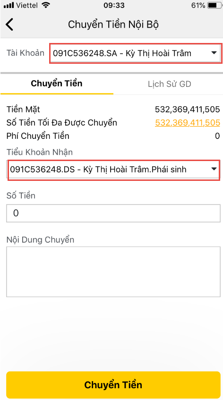Tap the battery indicator icon
Image resolution: width=223 pixels, height=400 pixels.
[x=214, y=5]
